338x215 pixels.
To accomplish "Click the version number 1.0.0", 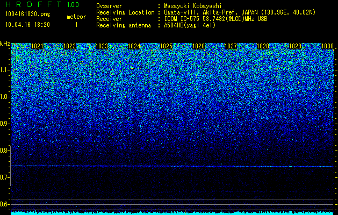I will tap(73, 4).
